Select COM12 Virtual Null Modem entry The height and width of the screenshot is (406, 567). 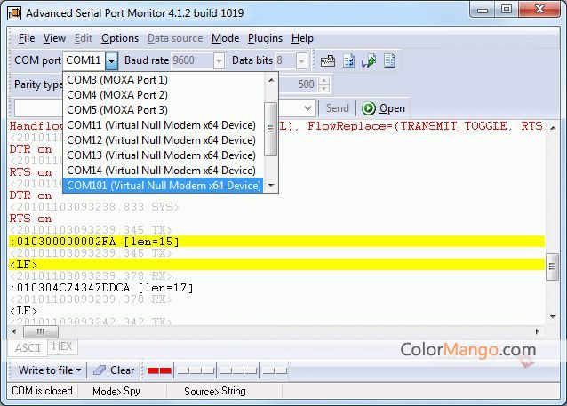(x=164, y=140)
